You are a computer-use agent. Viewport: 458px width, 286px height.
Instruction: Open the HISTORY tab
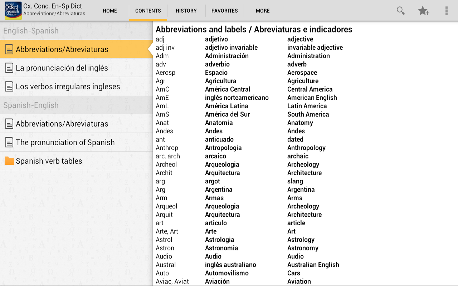click(x=186, y=11)
